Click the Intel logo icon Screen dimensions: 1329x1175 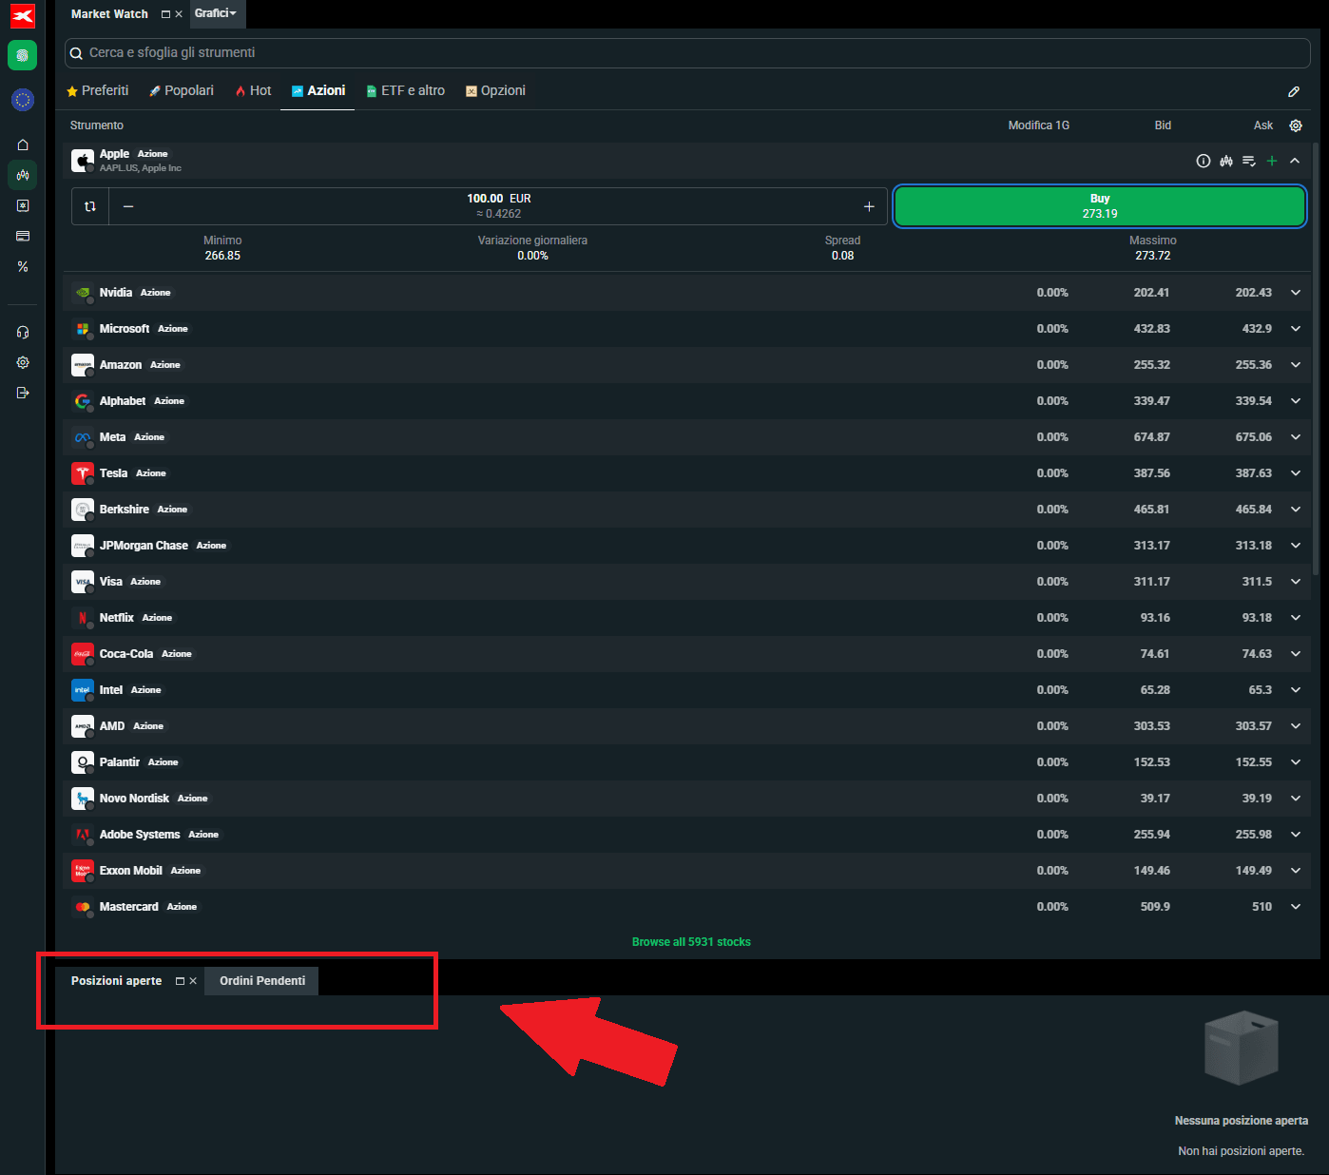click(83, 690)
